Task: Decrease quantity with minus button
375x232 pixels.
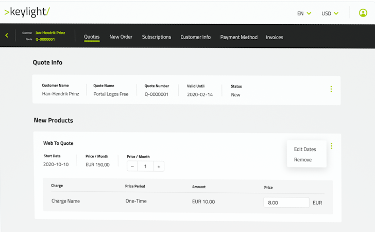Action: click(x=132, y=167)
